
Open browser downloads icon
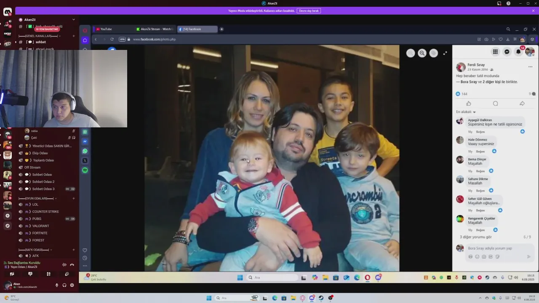[x=508, y=39]
